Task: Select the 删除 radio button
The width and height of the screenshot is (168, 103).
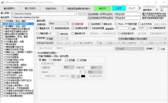Action: pos(40,60)
